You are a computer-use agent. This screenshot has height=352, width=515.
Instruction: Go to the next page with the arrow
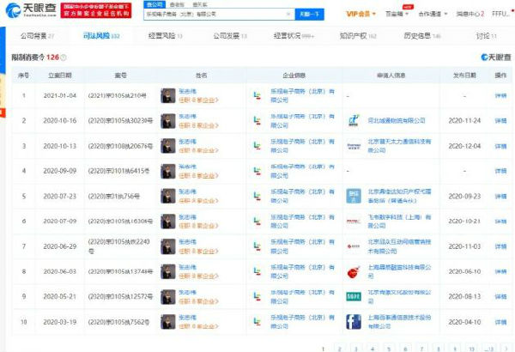tap(506, 349)
